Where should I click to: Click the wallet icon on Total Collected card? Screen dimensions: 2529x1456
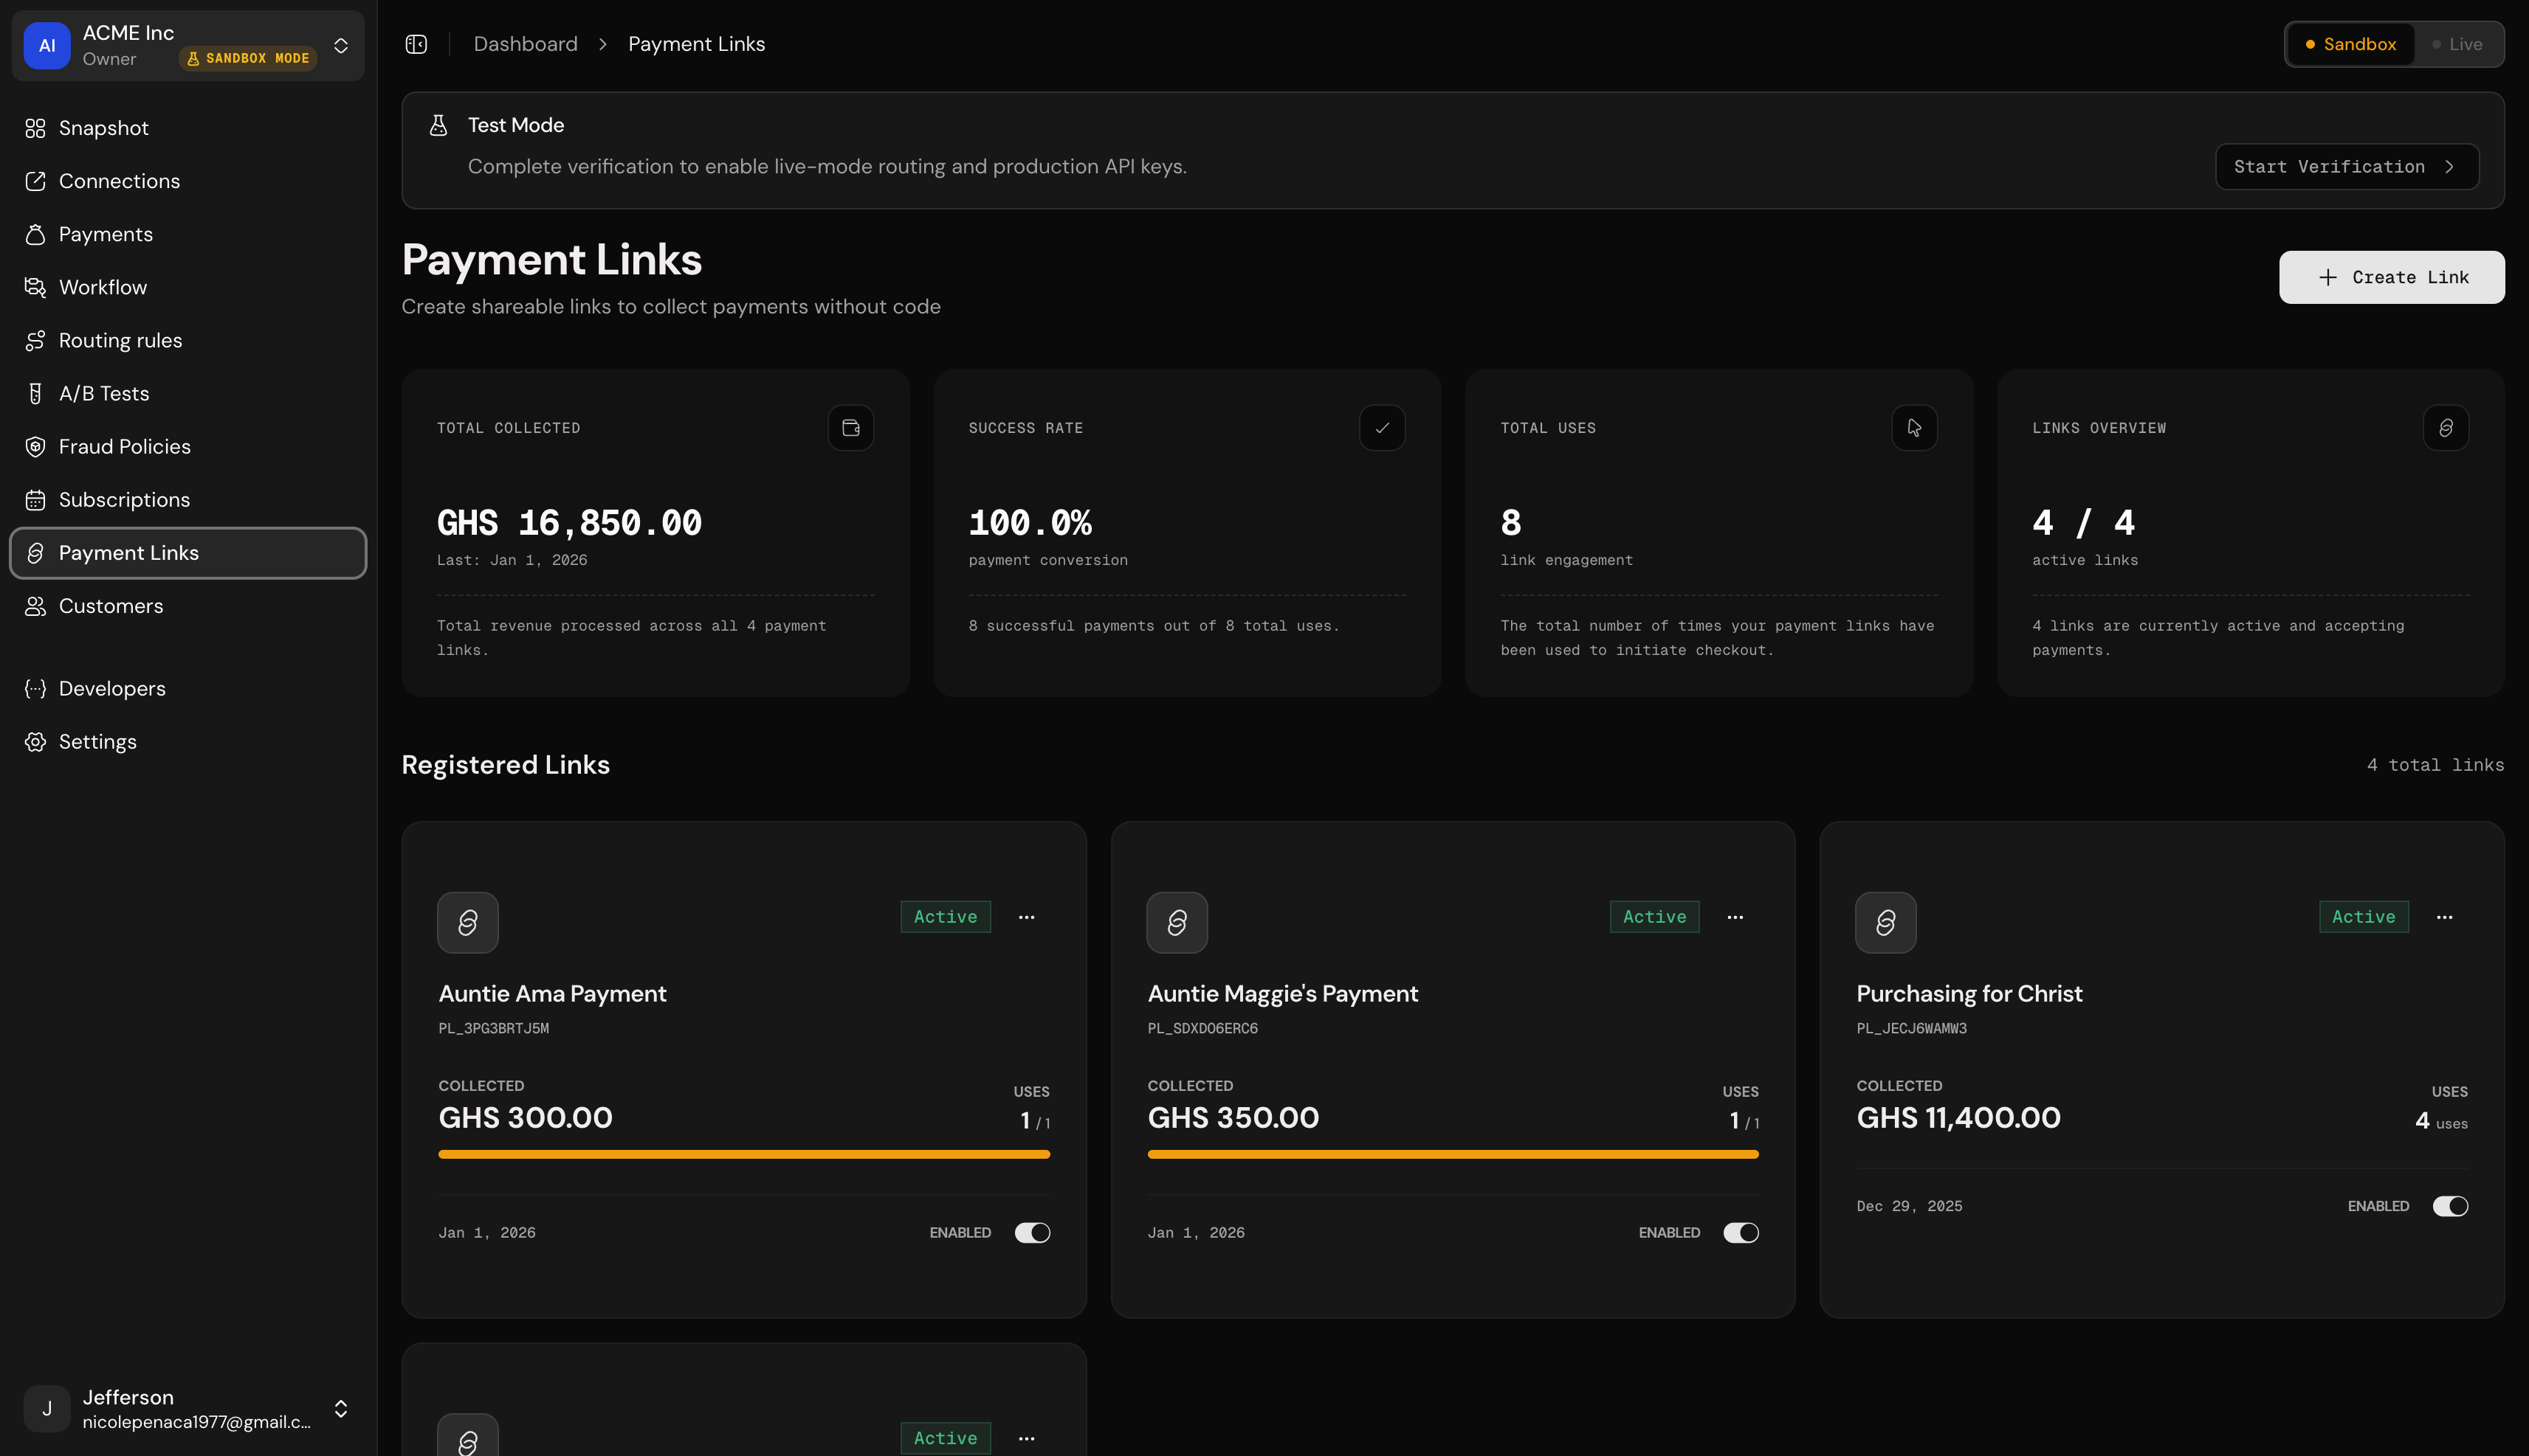tap(850, 427)
